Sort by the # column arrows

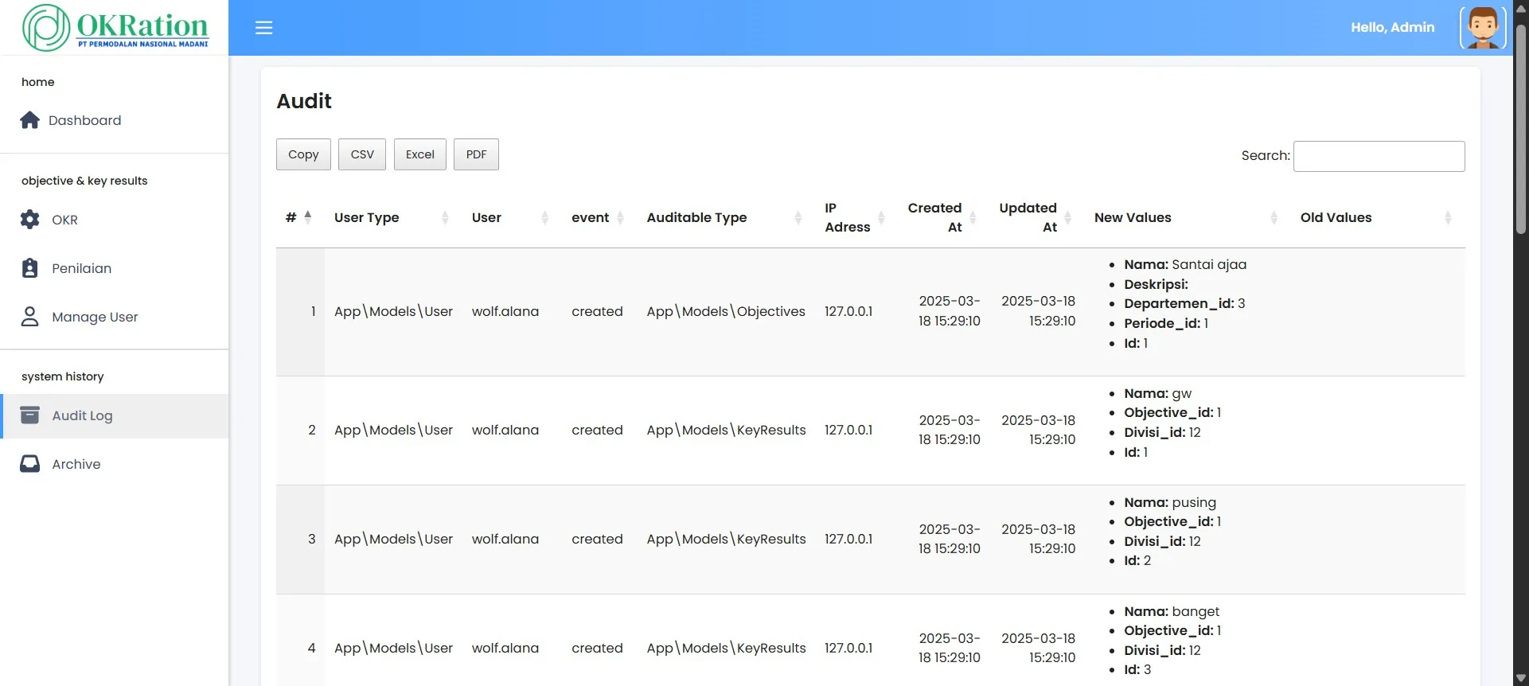tap(307, 217)
